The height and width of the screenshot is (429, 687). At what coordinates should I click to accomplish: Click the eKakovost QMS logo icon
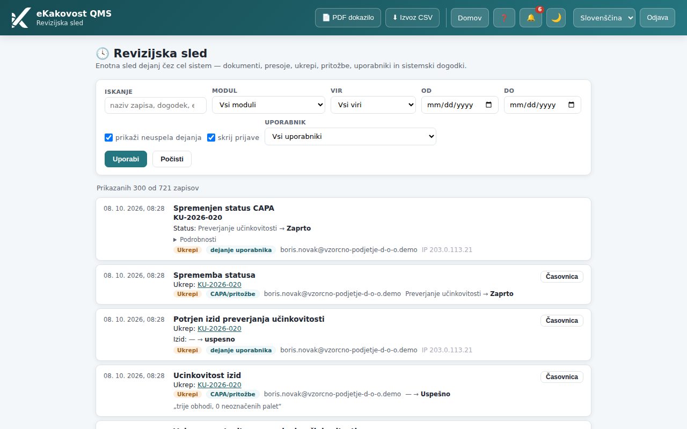(x=20, y=18)
